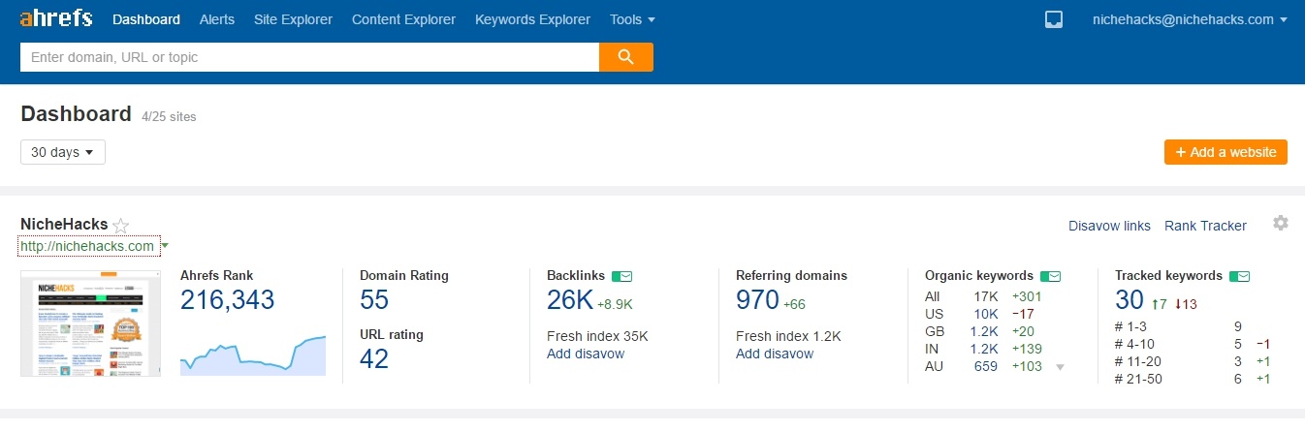
Task: Click the NicheHacks site thumbnail
Action: click(x=90, y=323)
